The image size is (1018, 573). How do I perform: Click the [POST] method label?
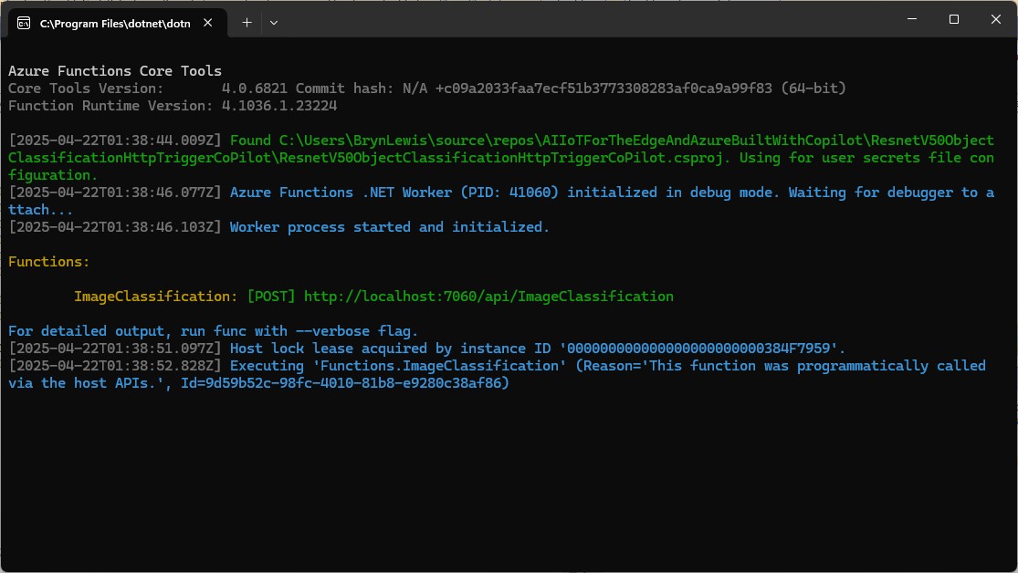pos(271,297)
